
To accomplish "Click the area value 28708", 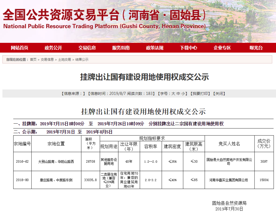I will 91,162.
